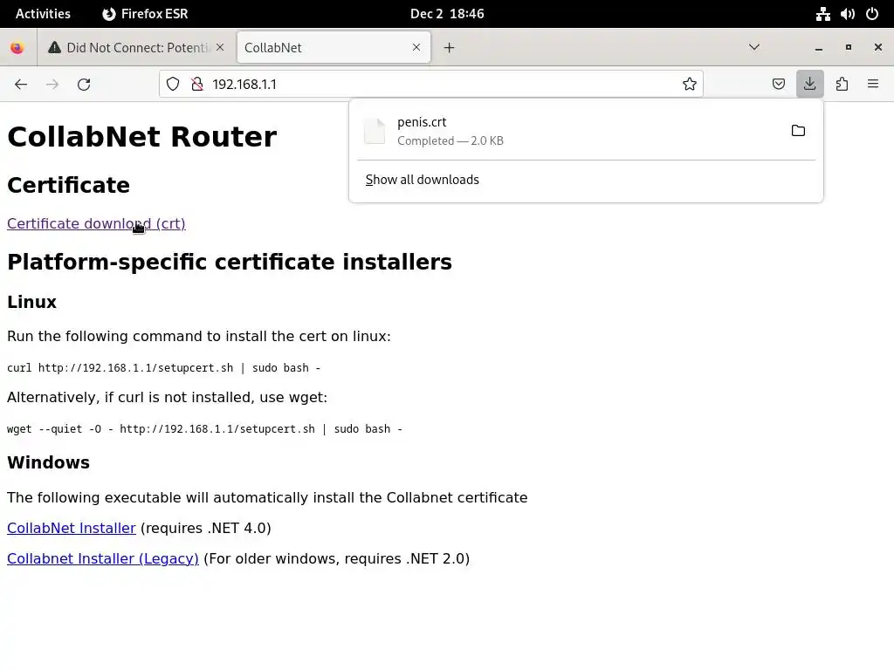Toggle the downloads panel button

coord(809,85)
